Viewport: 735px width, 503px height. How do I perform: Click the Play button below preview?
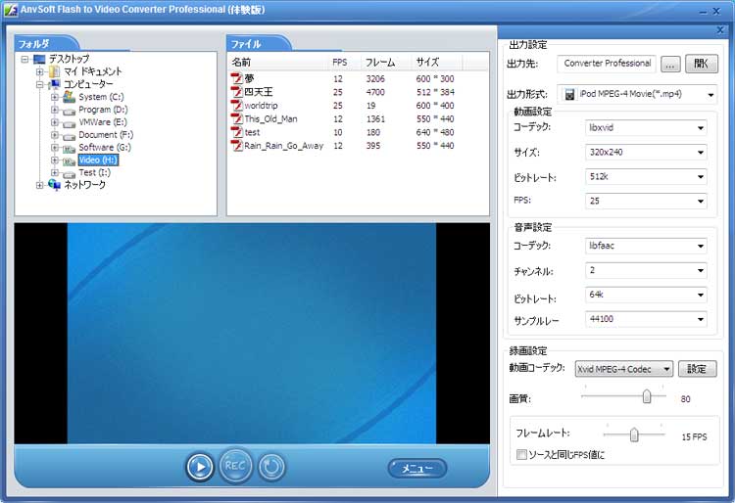(x=200, y=467)
